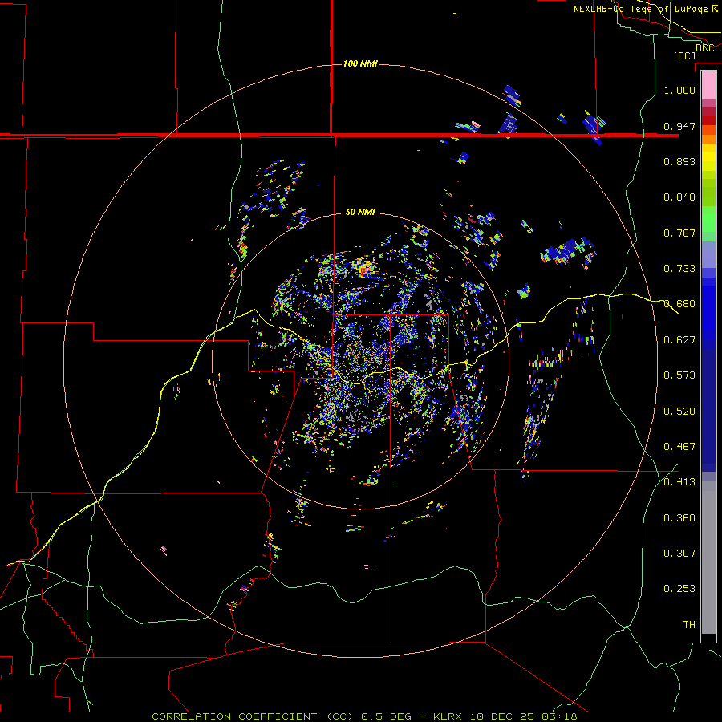Click the 0.307 scale value
Viewport: 722px width, 722px height.
679,554
